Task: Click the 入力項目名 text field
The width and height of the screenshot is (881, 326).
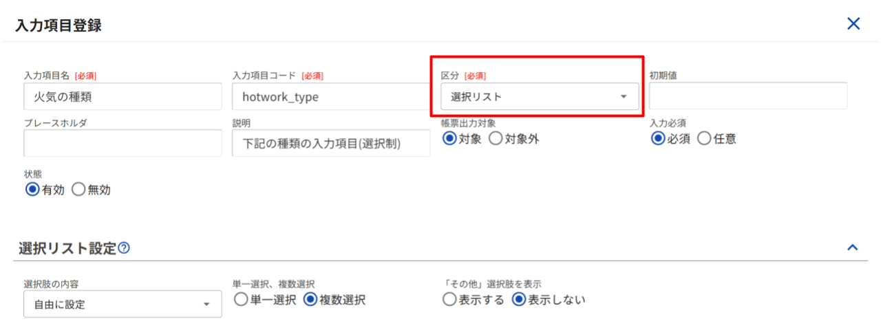Action: tap(123, 97)
